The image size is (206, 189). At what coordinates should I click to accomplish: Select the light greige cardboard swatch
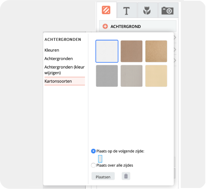(x=132, y=76)
